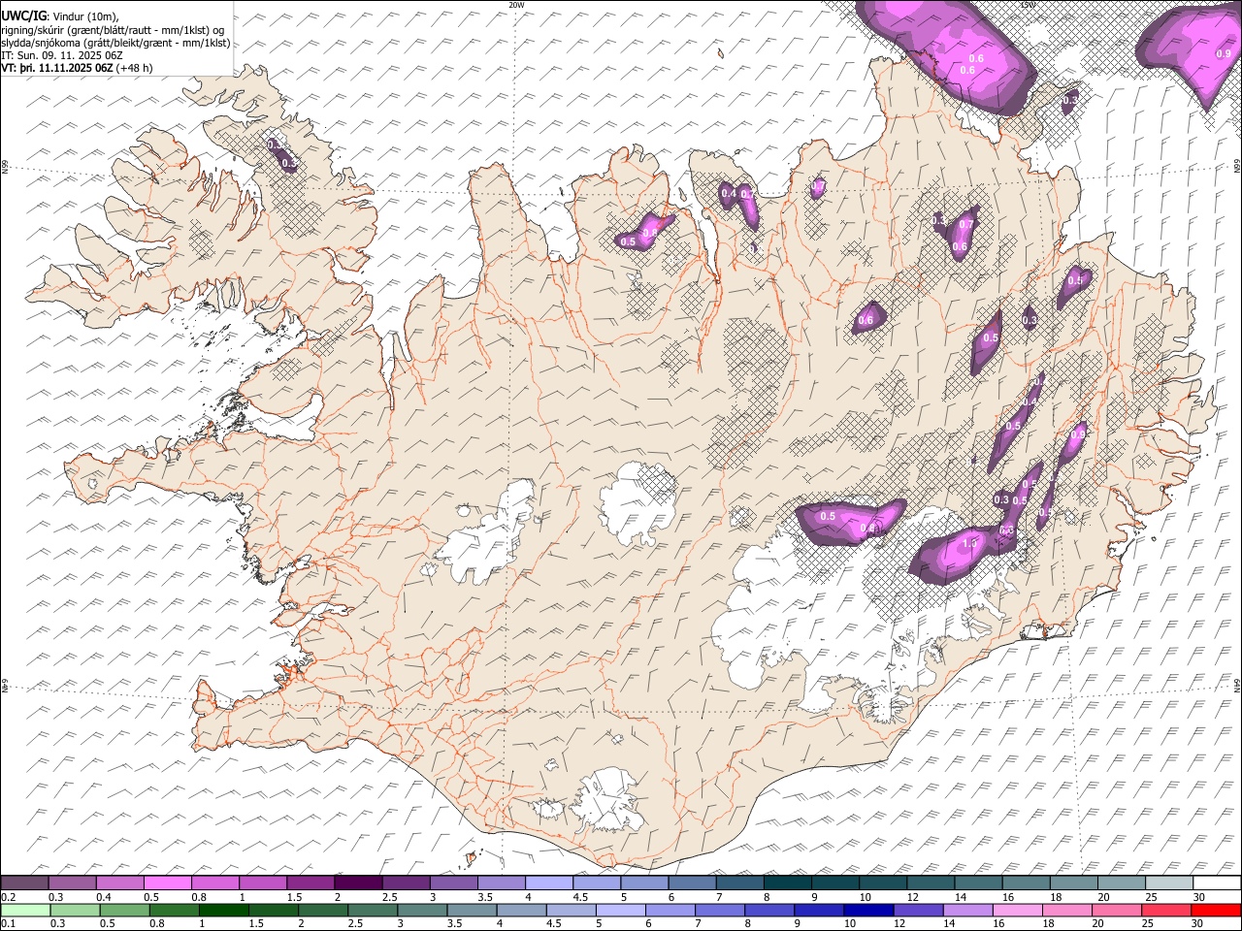Click the 'rigning/skúrir (grænt/blátt/rautt - mm/1klst) og' line
Screen dimensions: 1242x931
(x=112, y=30)
